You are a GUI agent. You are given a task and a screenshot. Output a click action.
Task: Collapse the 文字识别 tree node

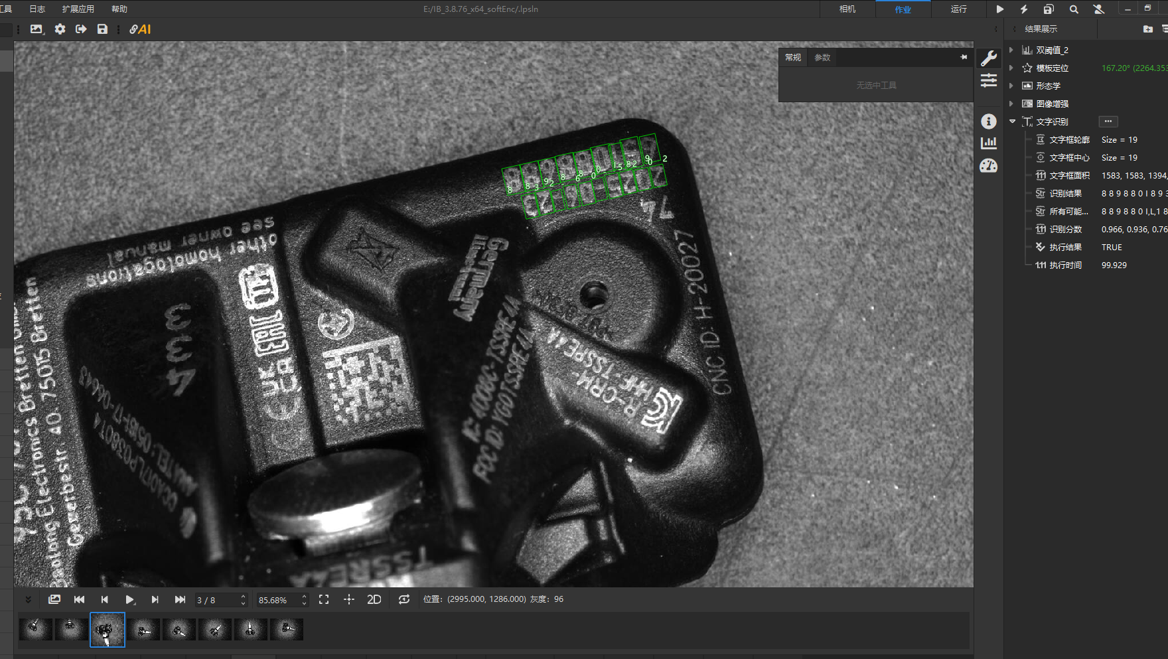pyautogui.click(x=1012, y=121)
